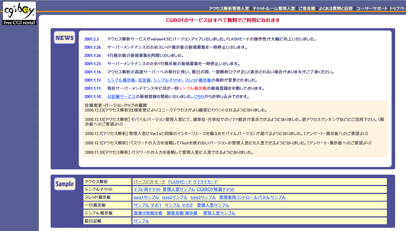Click the NEWS badge image

(64, 38)
